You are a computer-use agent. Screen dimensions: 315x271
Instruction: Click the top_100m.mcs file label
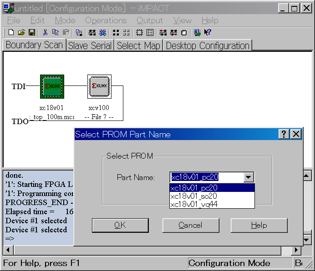52,117
